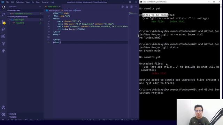
Task: Open the Selection menu
Action: 20,2
